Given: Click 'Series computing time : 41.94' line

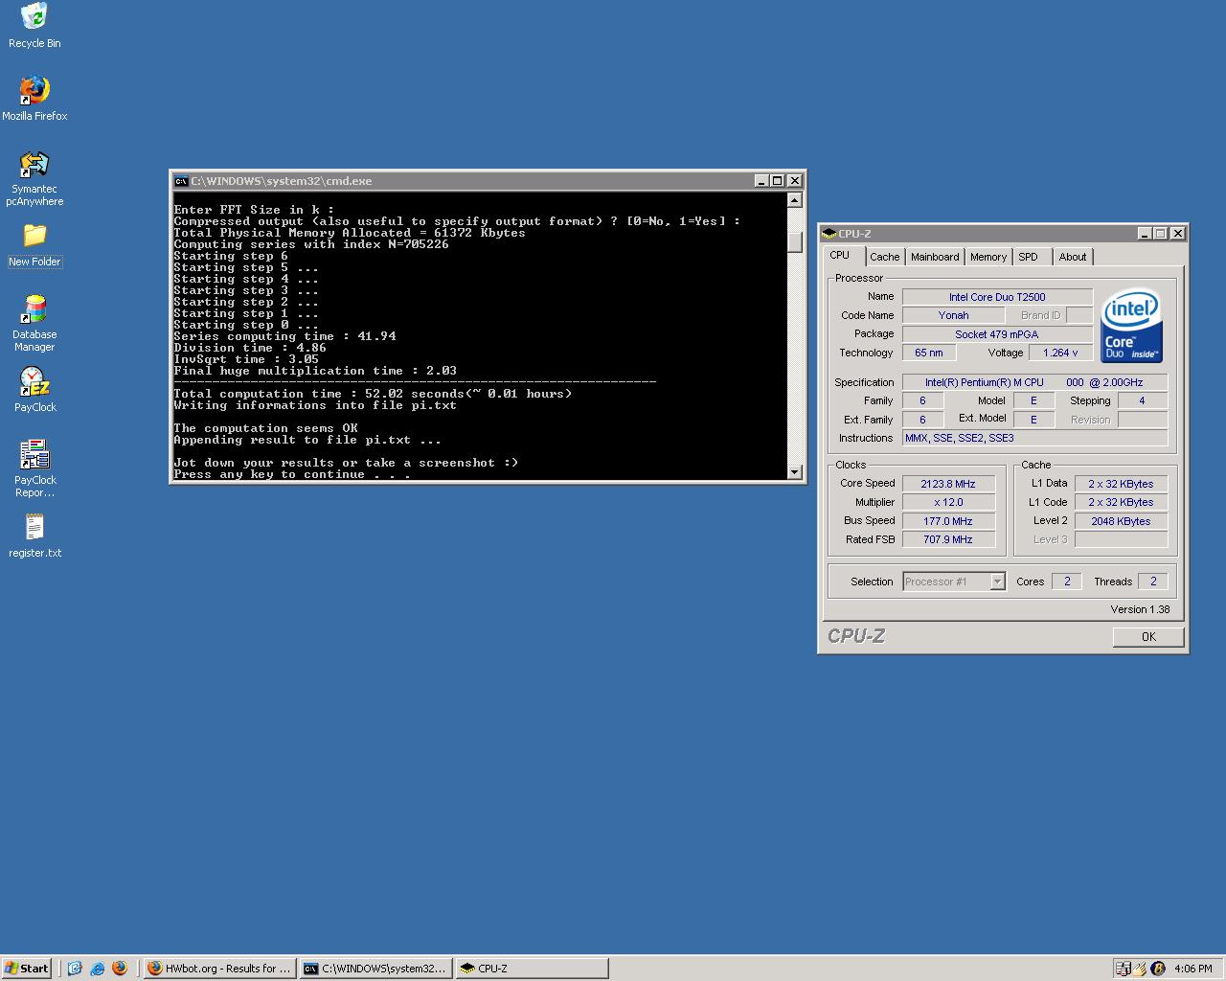Looking at the screenshot, I should point(284,336).
